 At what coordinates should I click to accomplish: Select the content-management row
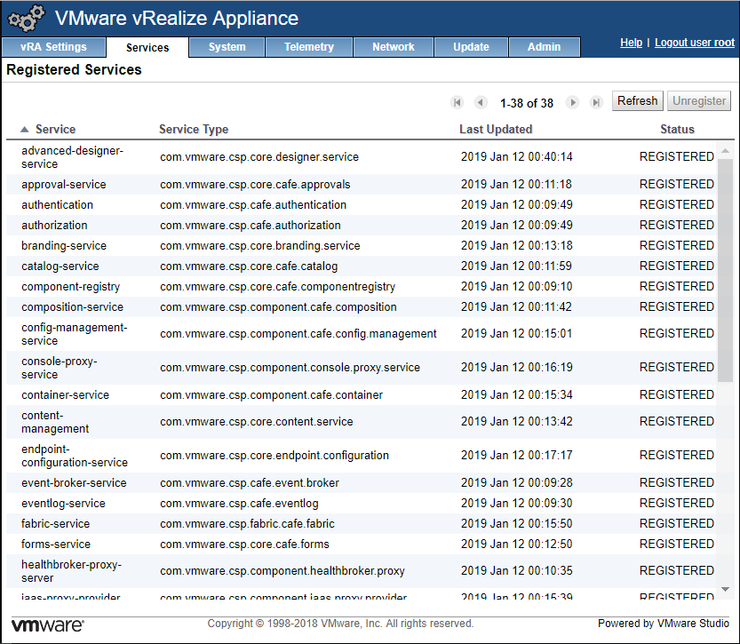(361, 422)
